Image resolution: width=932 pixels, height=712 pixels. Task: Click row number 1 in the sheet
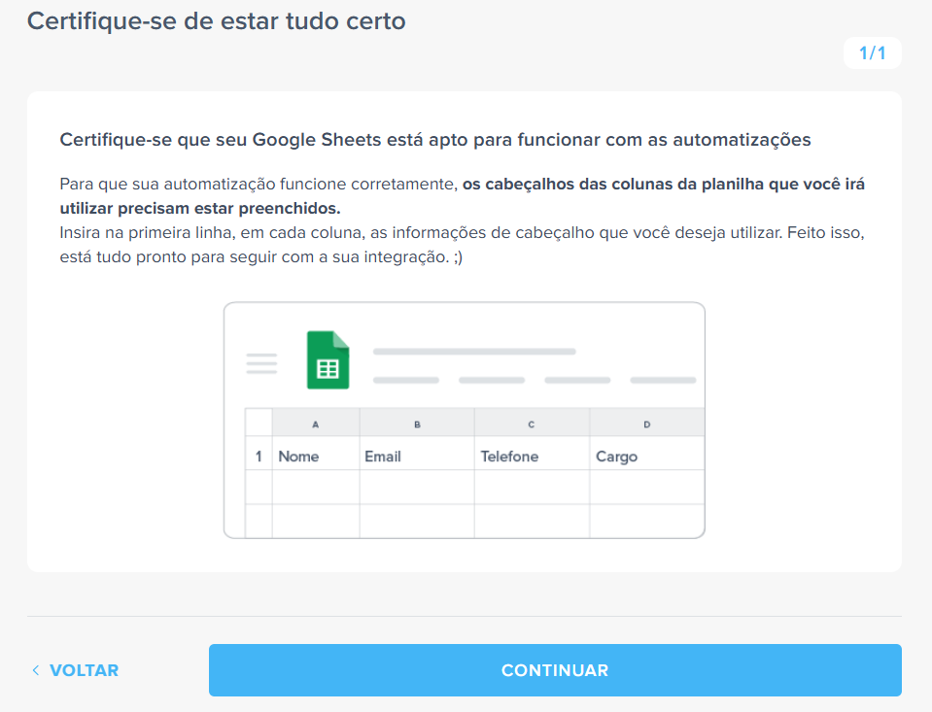click(259, 456)
